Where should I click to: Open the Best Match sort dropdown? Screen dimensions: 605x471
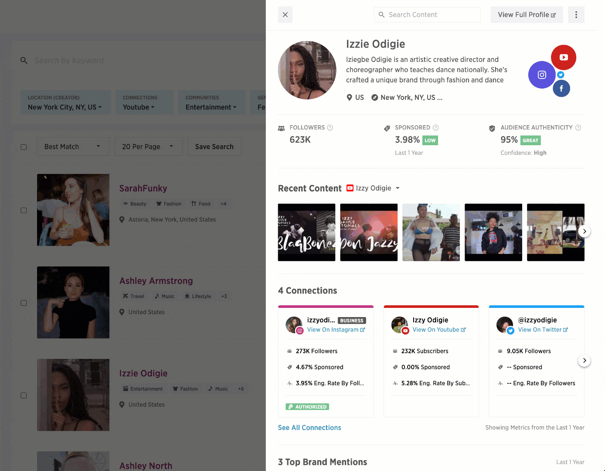(72, 147)
